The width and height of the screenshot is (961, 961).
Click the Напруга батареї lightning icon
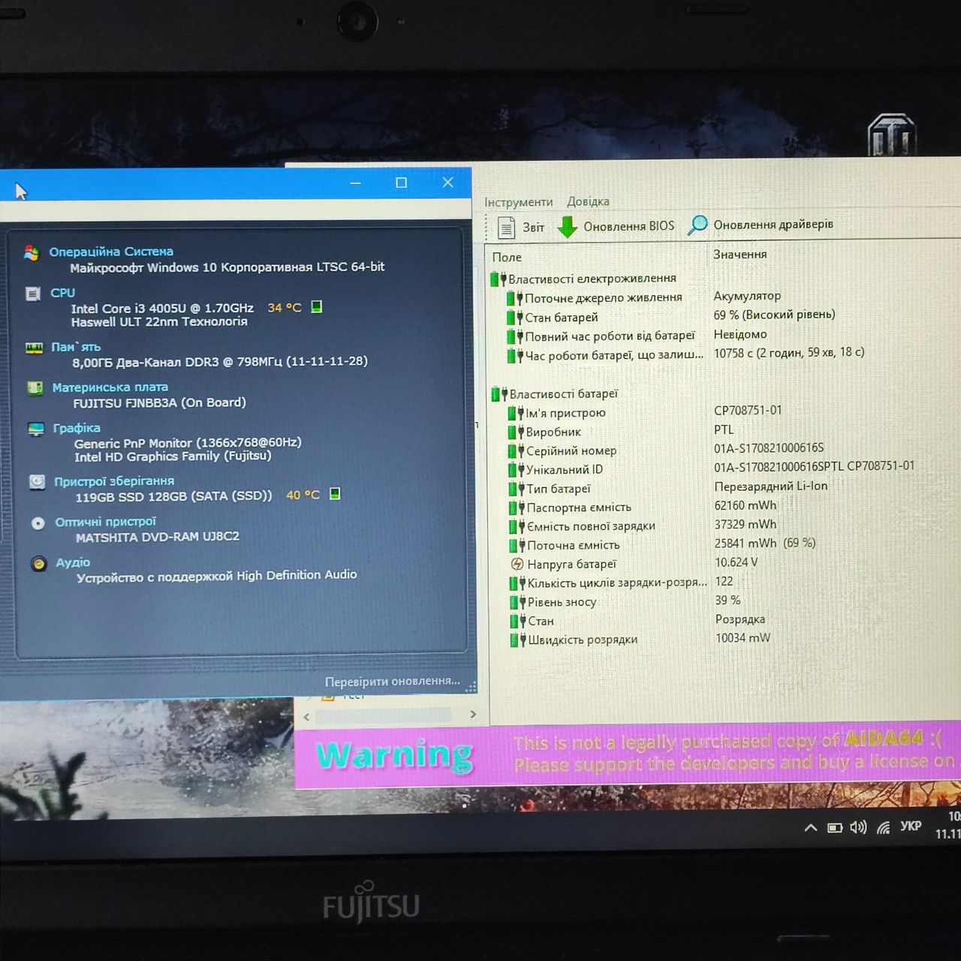point(517,564)
